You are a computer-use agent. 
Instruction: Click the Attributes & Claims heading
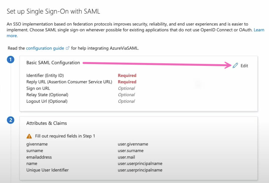point(47,123)
